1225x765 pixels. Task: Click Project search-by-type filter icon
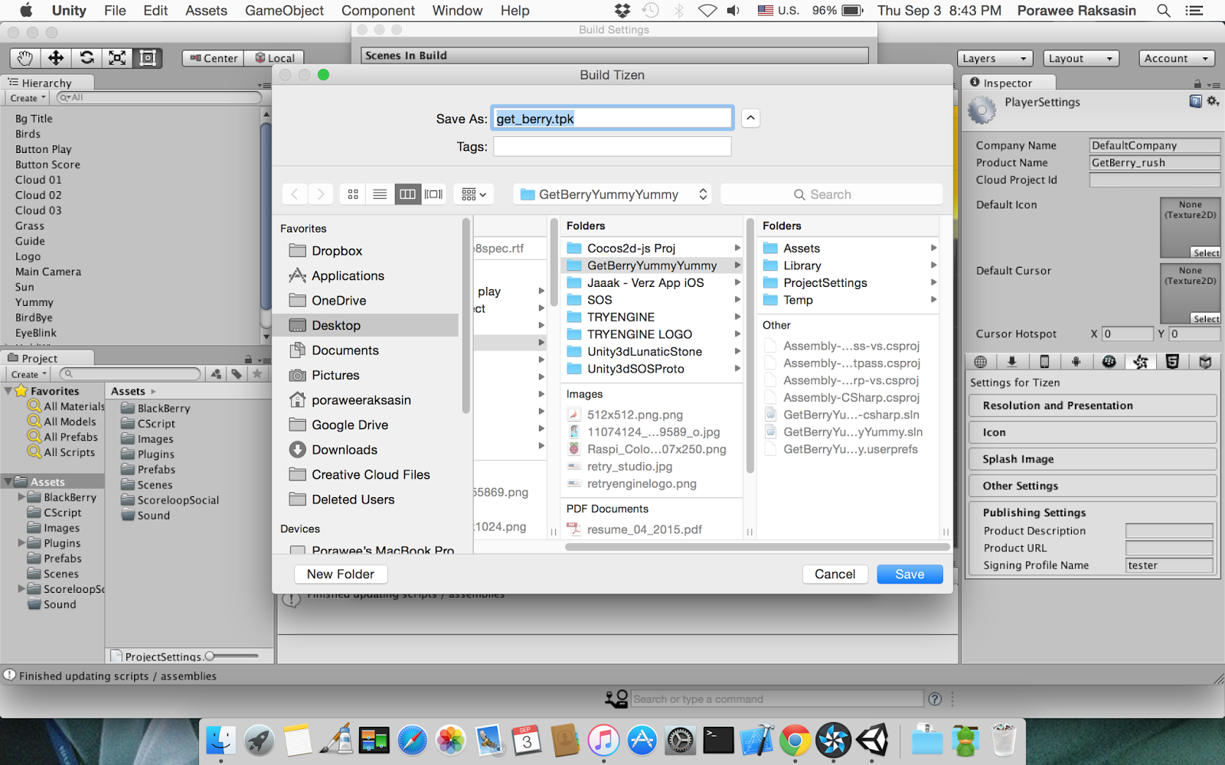217,374
